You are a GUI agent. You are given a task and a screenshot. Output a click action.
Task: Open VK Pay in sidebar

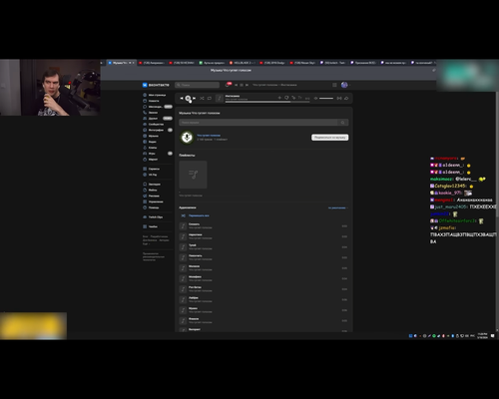tap(150, 175)
